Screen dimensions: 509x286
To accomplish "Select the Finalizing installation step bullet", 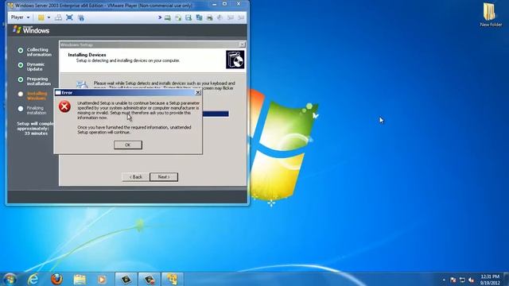I will (21, 109).
